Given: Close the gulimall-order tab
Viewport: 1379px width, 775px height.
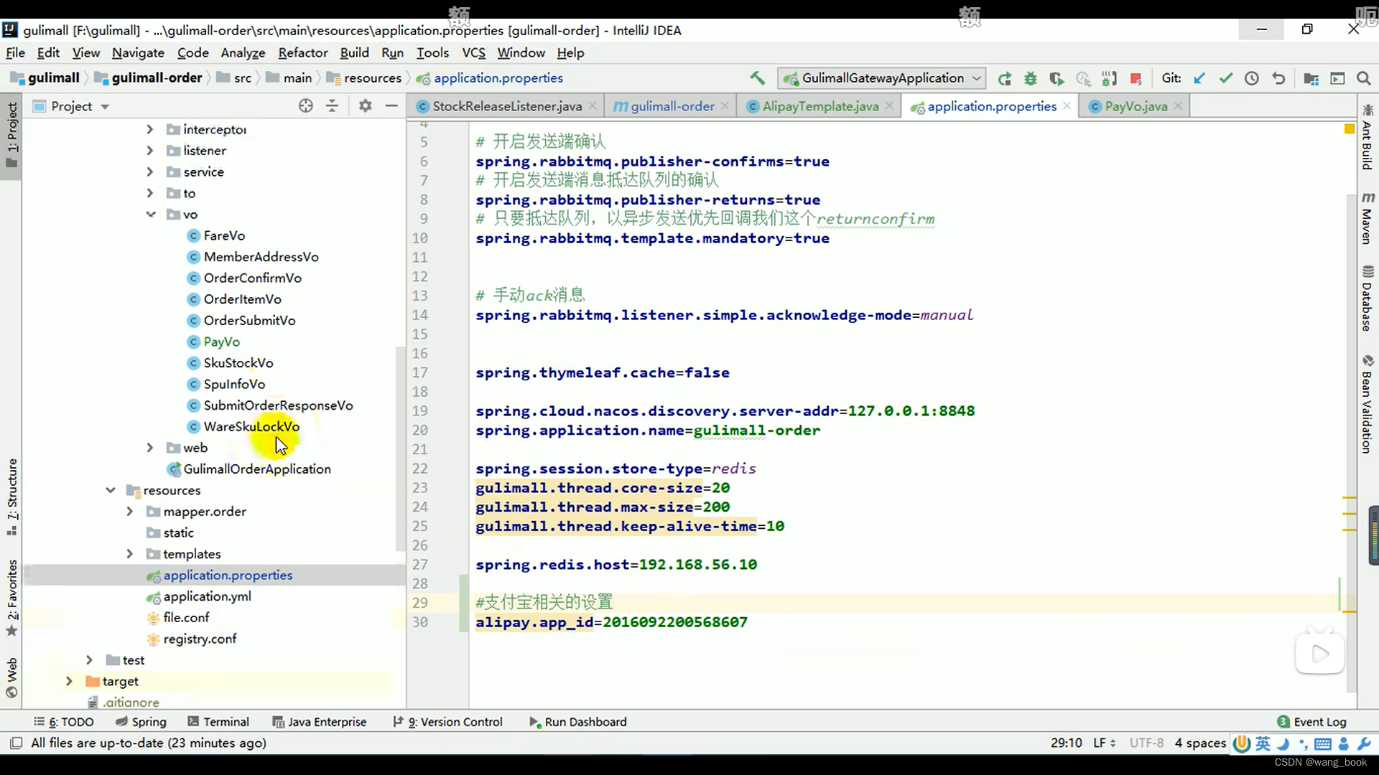Looking at the screenshot, I should coord(725,105).
